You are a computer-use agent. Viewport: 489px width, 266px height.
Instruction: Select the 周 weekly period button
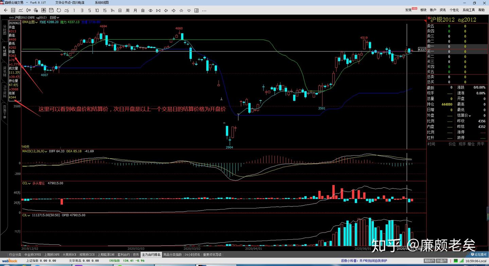point(128,10)
